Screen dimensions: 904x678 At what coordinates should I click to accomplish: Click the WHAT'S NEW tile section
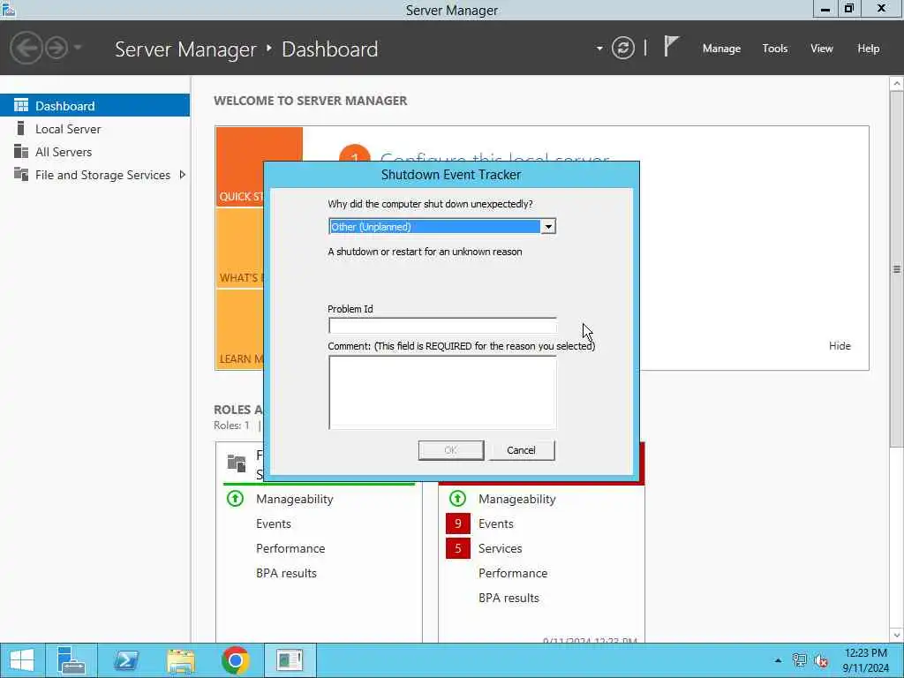click(240, 248)
